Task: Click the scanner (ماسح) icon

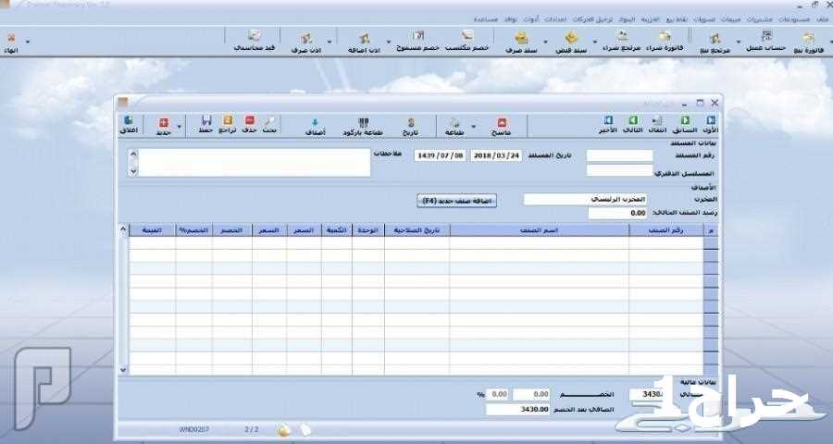Action: [502, 125]
